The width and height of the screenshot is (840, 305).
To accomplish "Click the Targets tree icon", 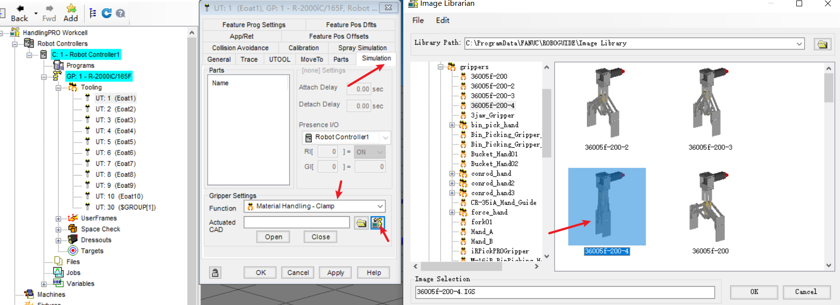I will pyautogui.click(x=73, y=251).
